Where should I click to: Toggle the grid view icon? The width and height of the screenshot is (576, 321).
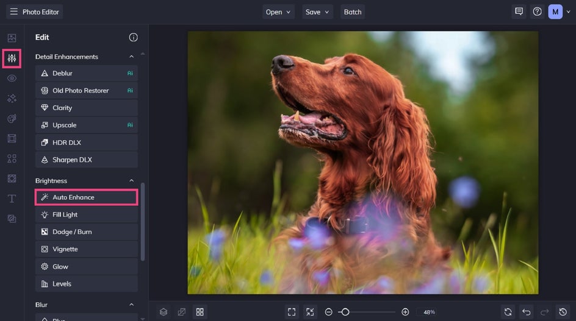200,312
